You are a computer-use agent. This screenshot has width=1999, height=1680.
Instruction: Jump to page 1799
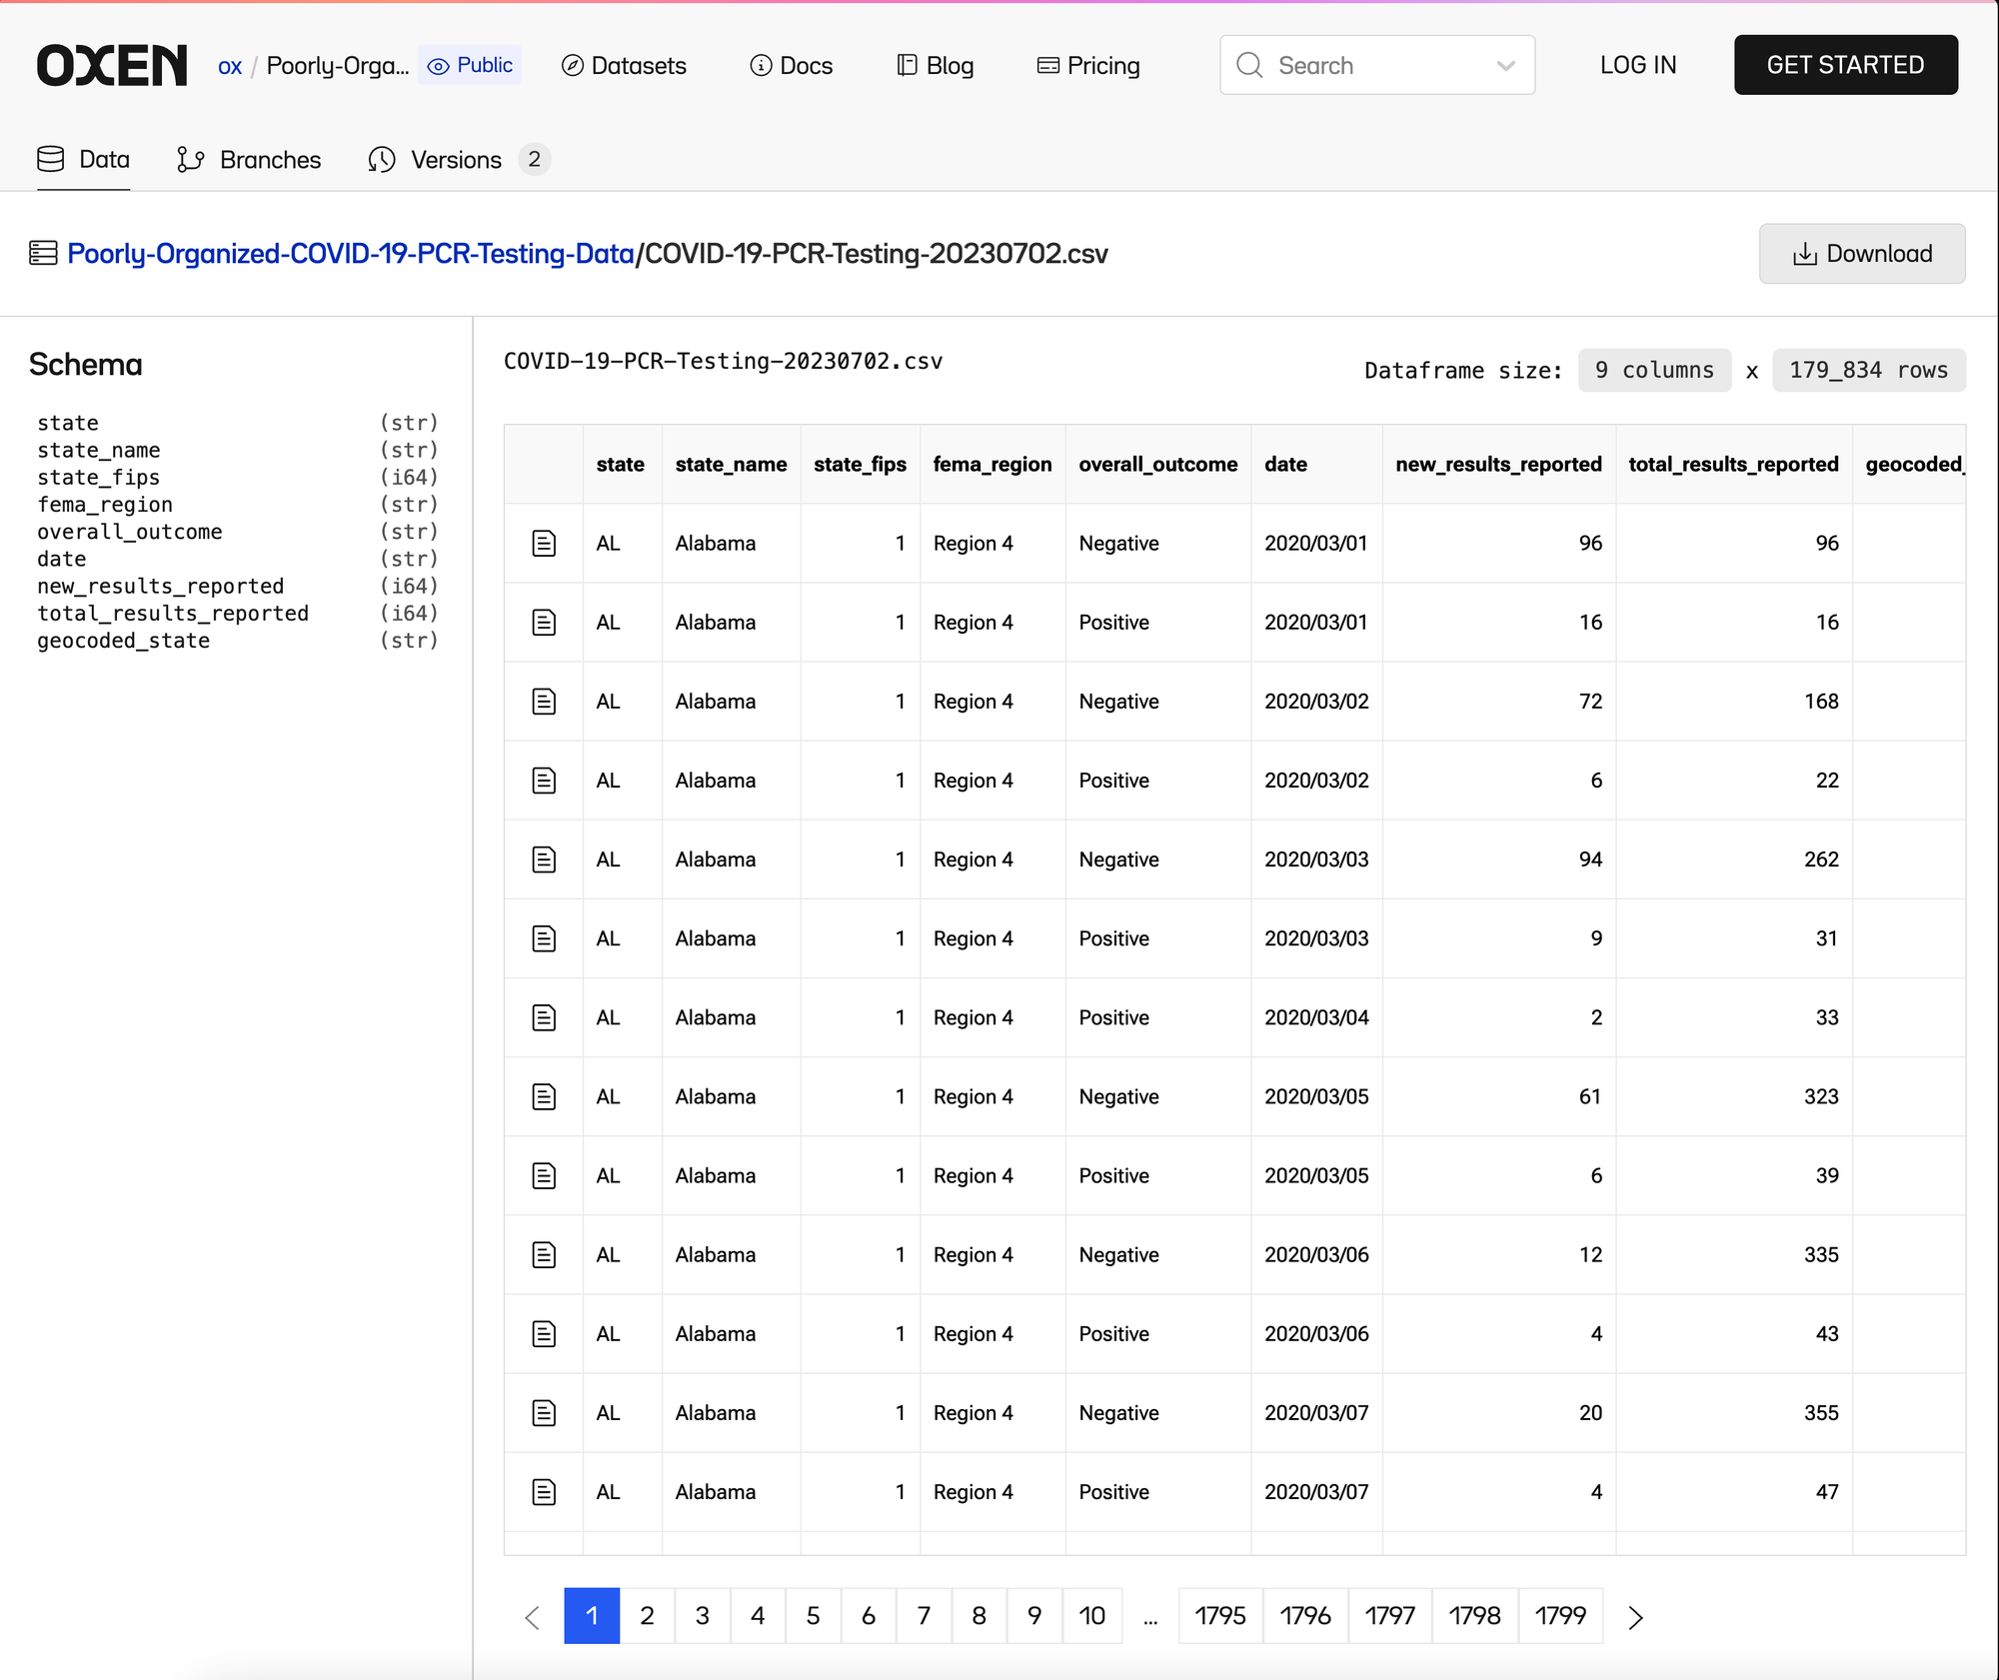1560,1616
